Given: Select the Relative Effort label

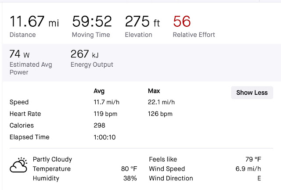Looking at the screenshot, I should pos(194,35).
